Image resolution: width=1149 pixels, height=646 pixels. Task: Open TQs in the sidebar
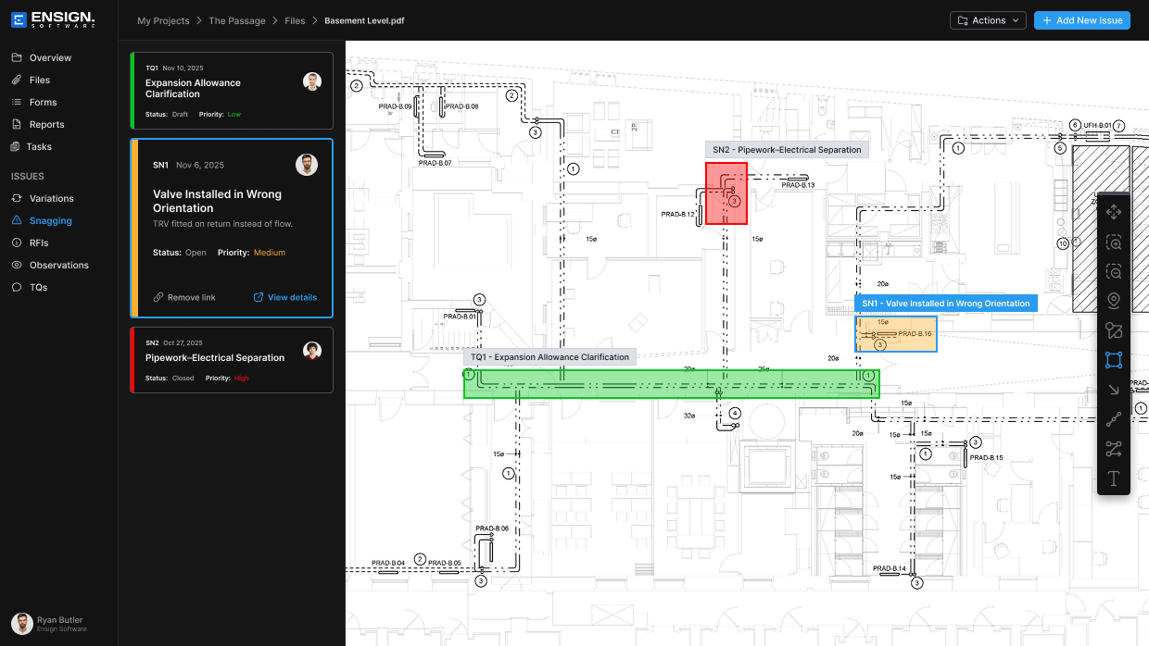tap(38, 287)
